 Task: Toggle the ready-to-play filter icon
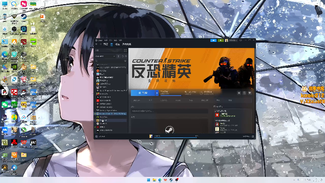point(126,56)
